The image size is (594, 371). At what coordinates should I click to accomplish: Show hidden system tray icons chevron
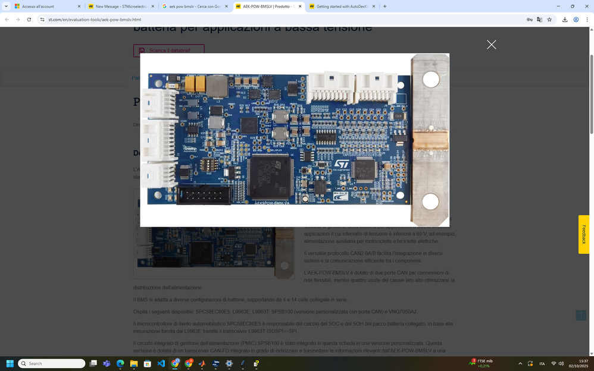pyautogui.click(x=520, y=363)
